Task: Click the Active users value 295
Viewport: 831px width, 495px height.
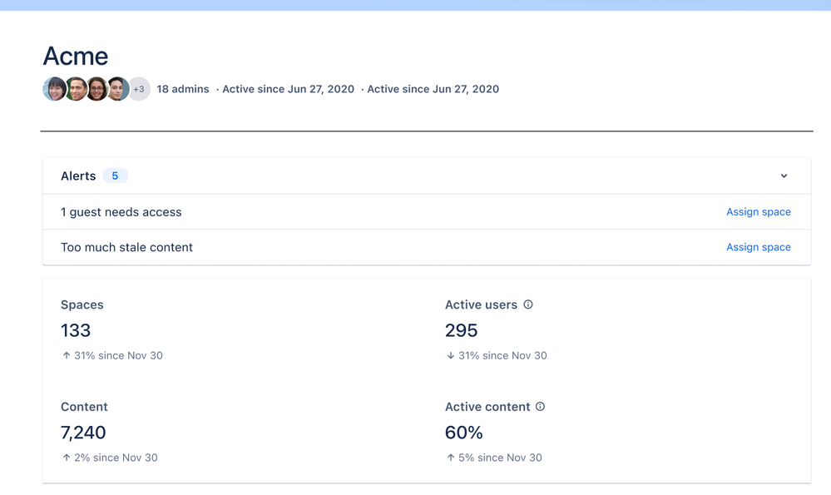Action: [461, 331]
